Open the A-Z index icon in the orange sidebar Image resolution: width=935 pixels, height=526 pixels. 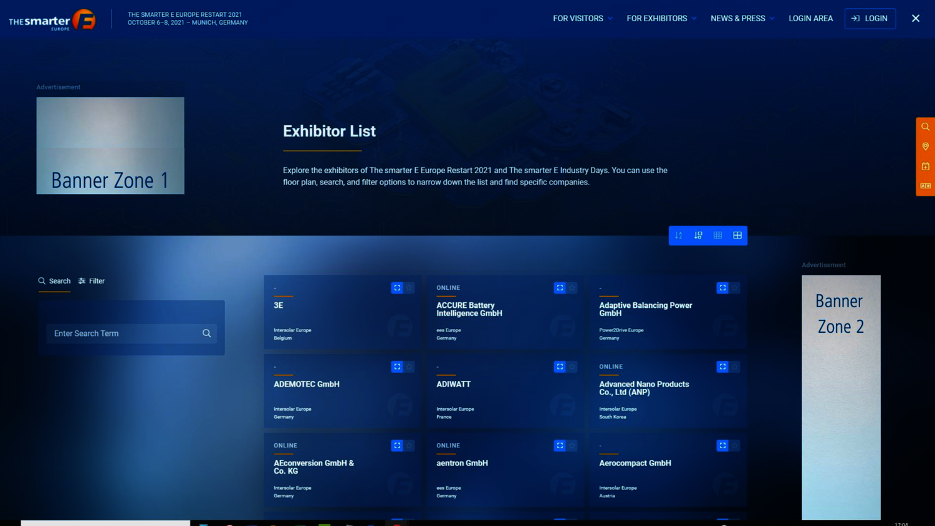coord(926,186)
